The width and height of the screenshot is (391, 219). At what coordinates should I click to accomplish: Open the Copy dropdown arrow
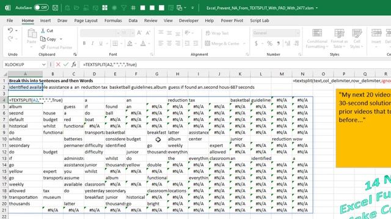[61, 39]
